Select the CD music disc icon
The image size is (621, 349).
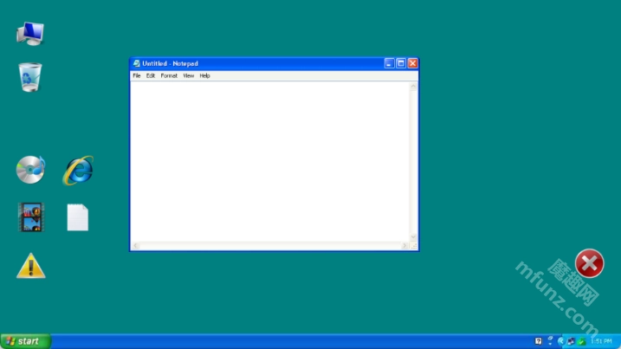(30, 170)
